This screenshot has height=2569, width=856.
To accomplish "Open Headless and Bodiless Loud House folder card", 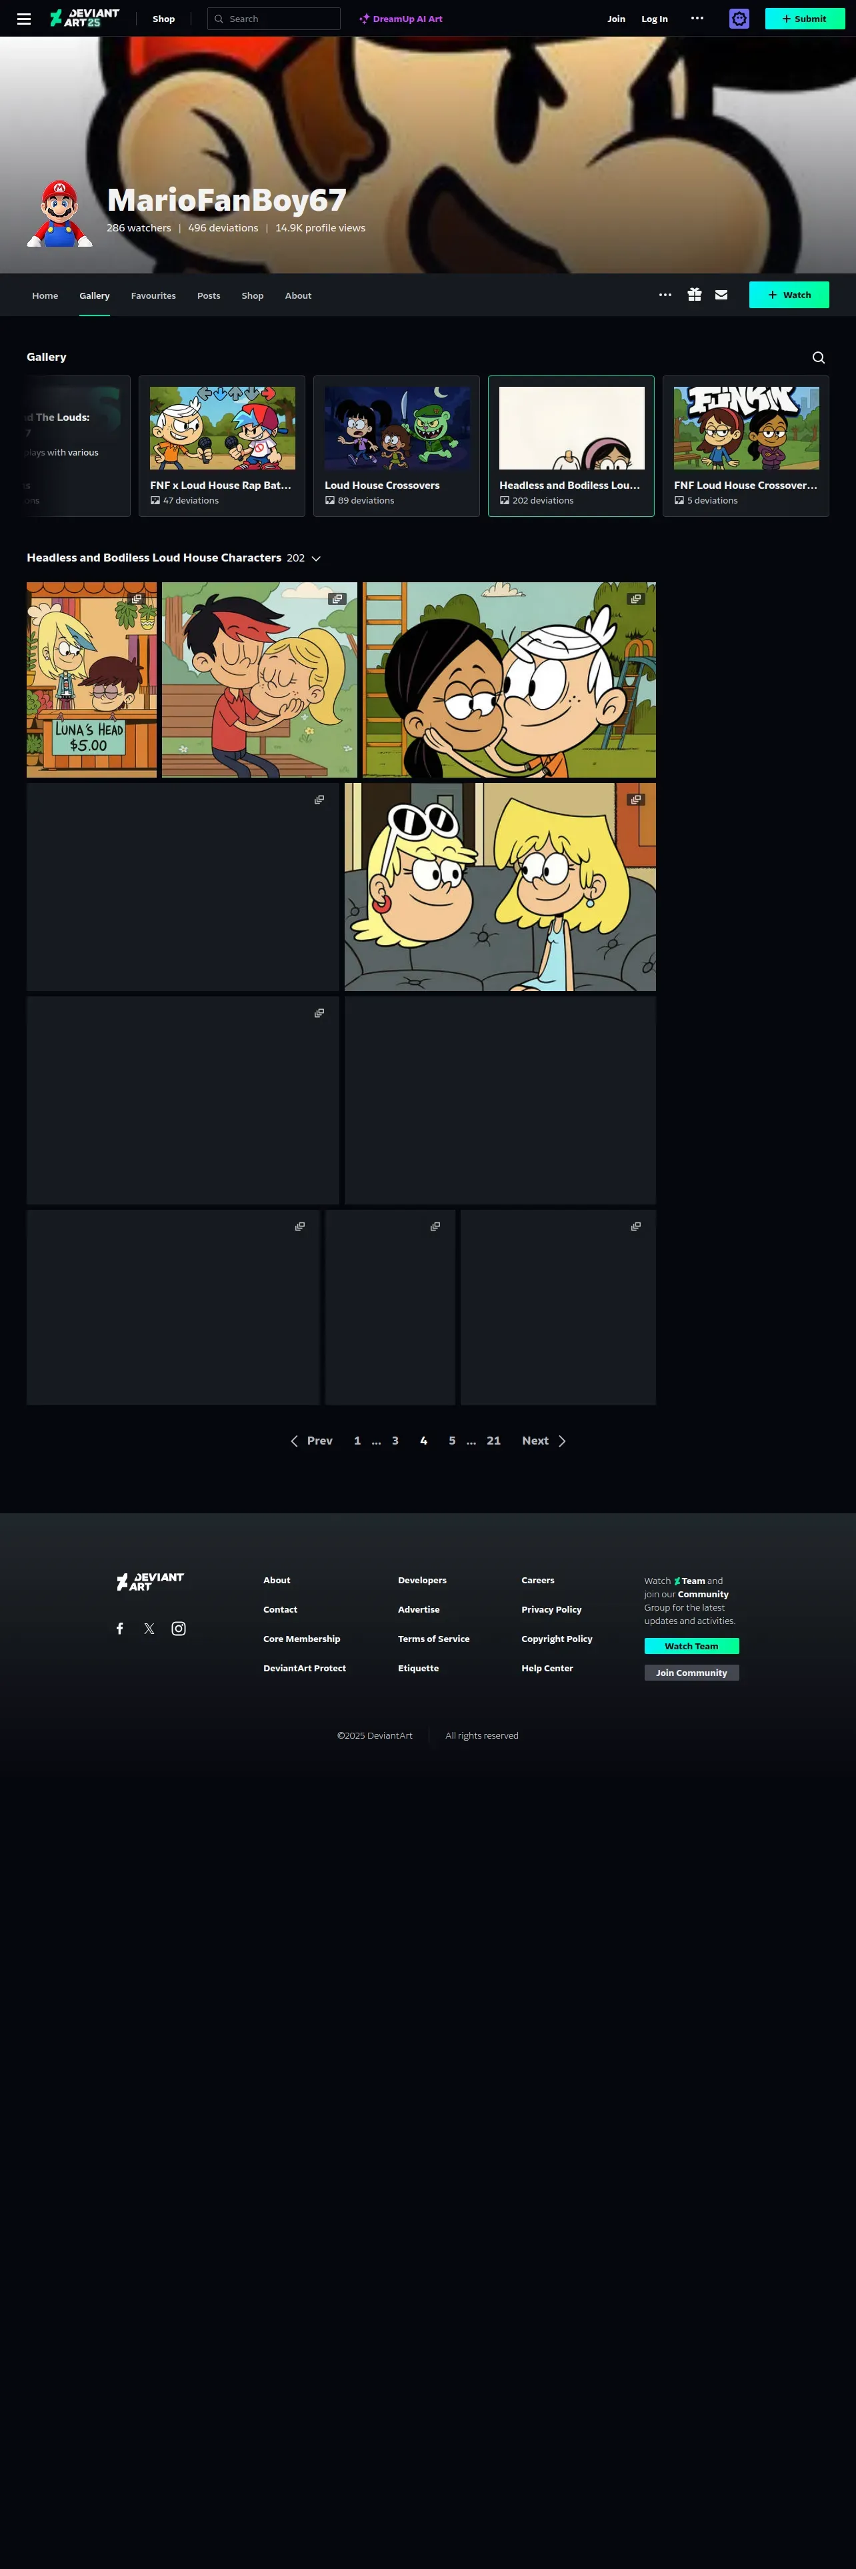I will point(571,446).
